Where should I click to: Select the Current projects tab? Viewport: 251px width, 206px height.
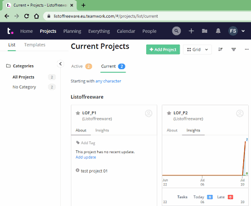click(x=113, y=66)
